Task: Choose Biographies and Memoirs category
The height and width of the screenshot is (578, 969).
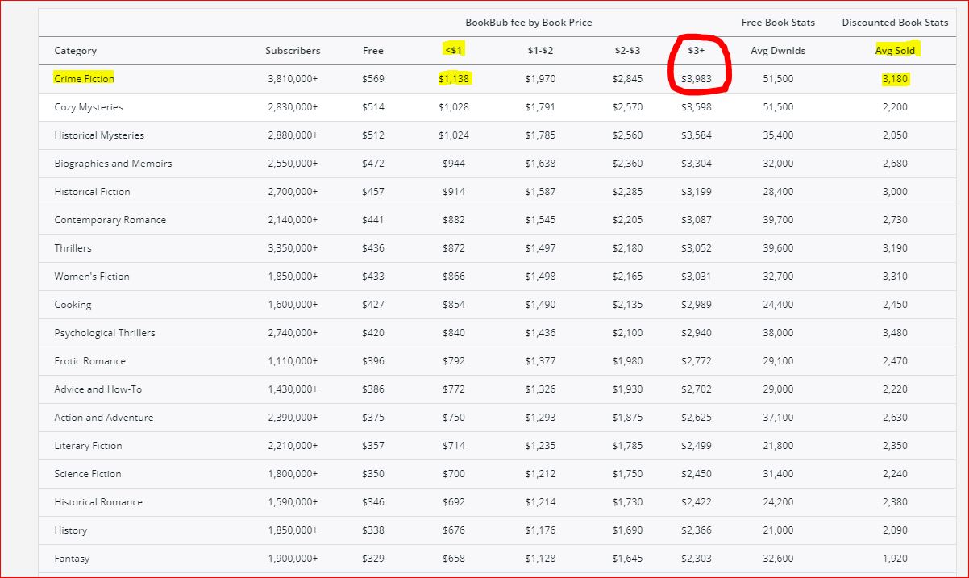Action: 113,164
